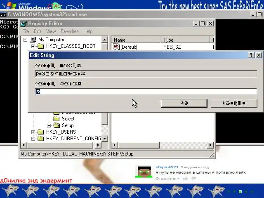The image size is (264, 198).
Task: Open the File menu in Registry Editor
Action: point(26,31)
